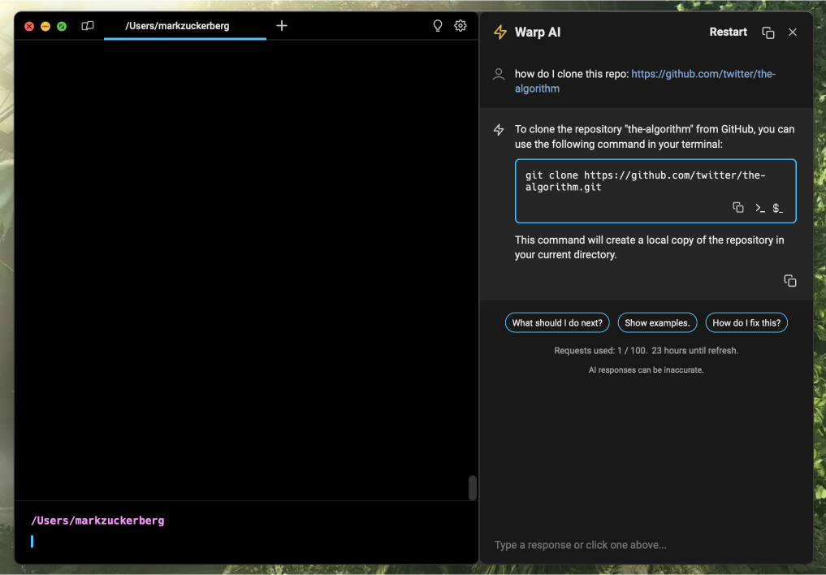
Task: Grab the terminal vertical scrollbar thumb
Action: point(473,487)
